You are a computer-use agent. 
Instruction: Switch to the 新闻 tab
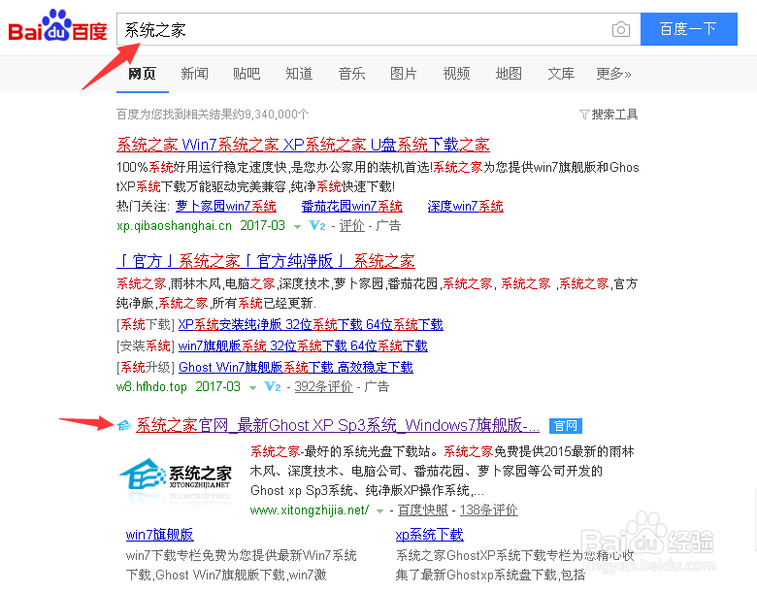coord(194,74)
